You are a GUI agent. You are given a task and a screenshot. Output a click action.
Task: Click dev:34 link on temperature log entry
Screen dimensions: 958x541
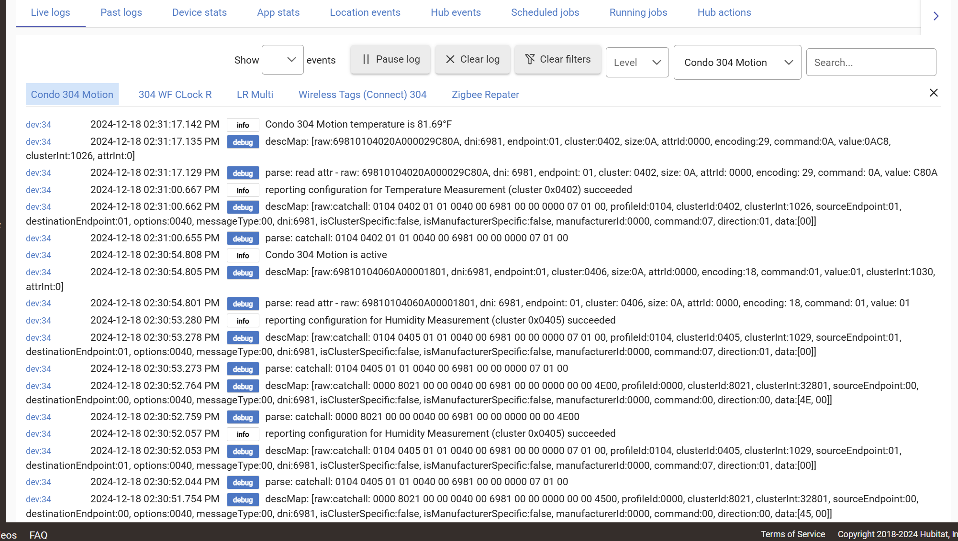point(38,125)
